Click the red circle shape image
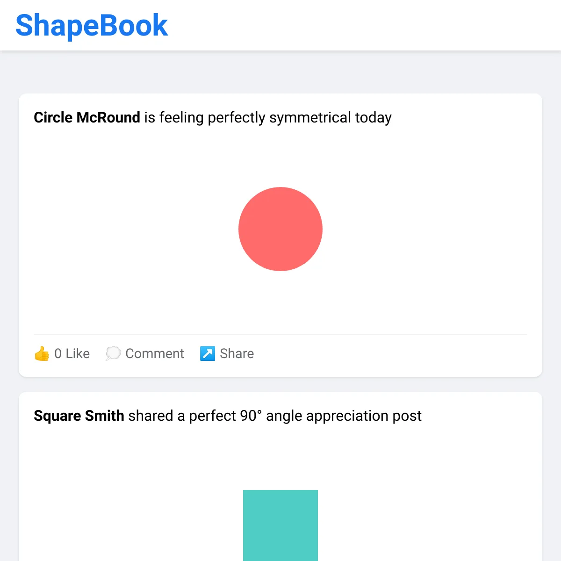Viewport: 561px width, 561px height. (280, 229)
